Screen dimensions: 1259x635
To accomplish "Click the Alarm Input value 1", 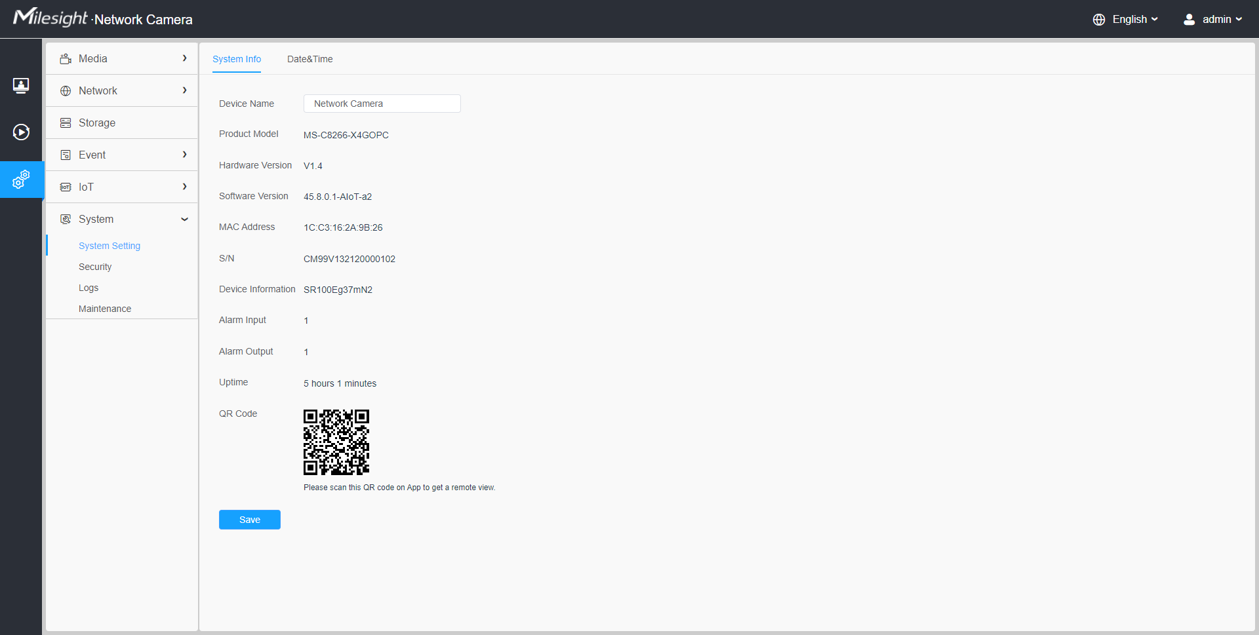I will 306,320.
